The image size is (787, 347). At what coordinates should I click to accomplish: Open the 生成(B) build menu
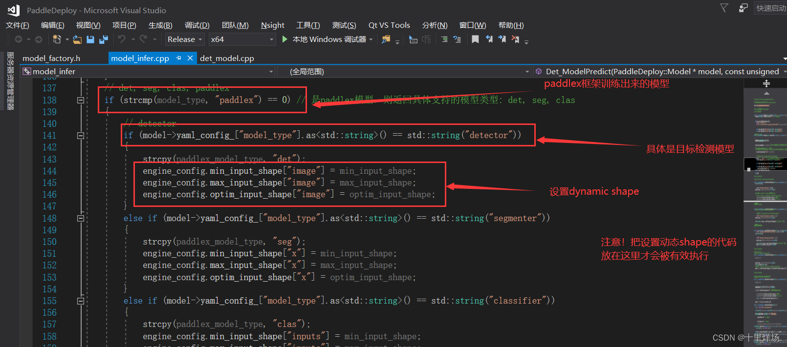(x=160, y=25)
